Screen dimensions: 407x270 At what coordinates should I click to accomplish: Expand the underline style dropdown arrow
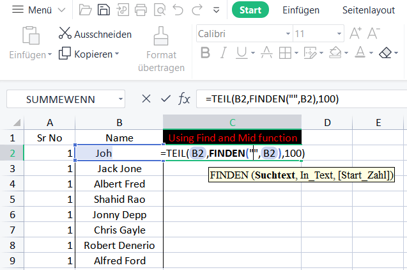pos(253,53)
